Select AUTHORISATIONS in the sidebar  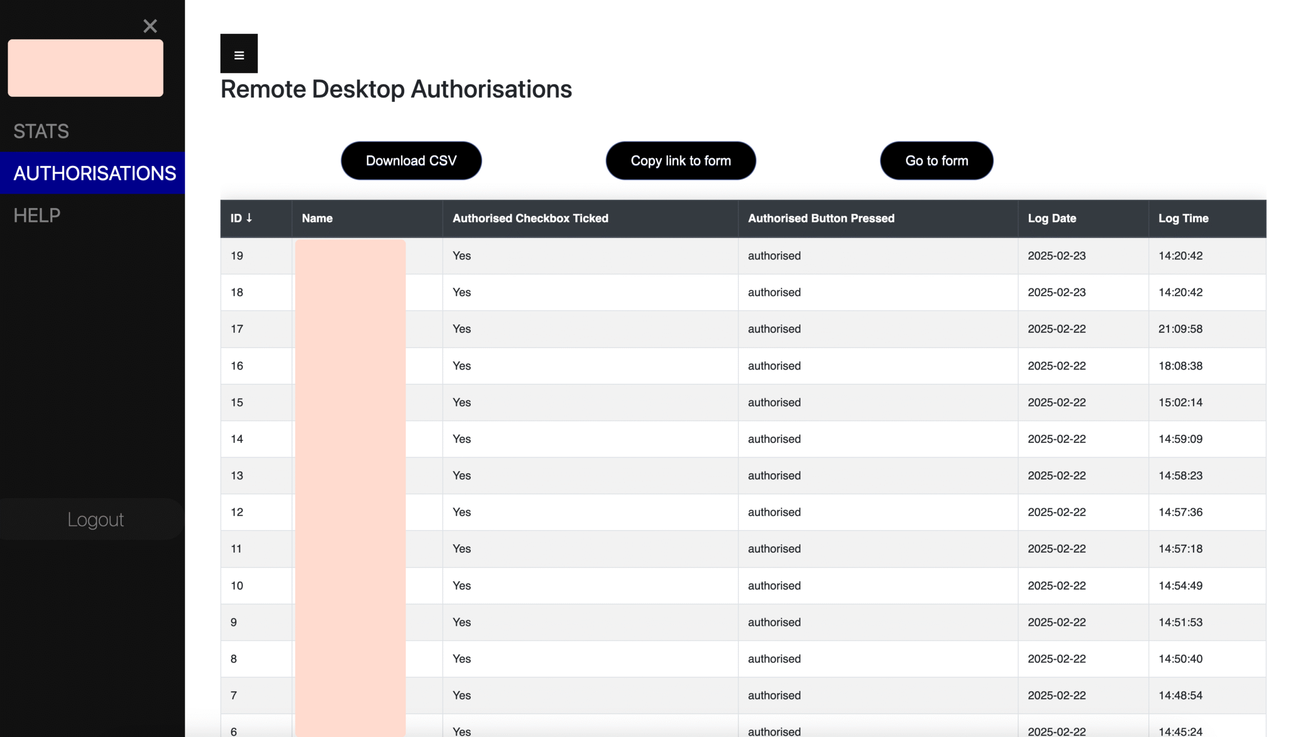point(94,173)
